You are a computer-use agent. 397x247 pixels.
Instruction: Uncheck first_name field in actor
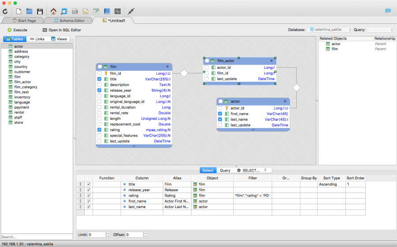[x=220, y=114]
